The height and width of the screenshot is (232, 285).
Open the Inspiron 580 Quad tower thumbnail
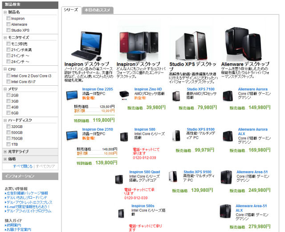pos(119,179)
